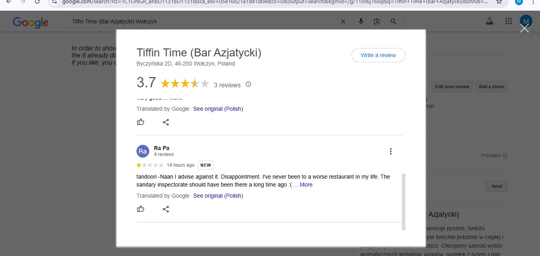Open the three-dot menu on Ra Pa's review
Image resolution: width=540 pixels, height=256 pixels.
coord(391,151)
